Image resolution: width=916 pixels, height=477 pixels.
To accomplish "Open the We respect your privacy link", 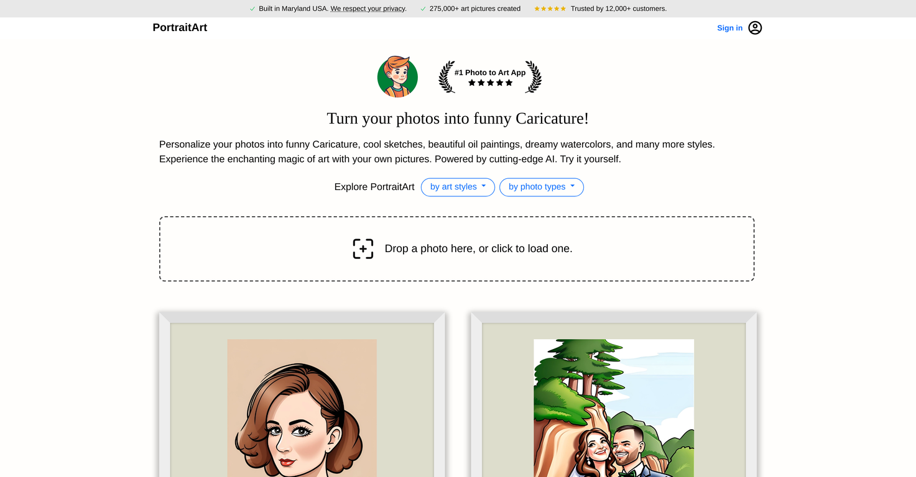I will pos(368,9).
